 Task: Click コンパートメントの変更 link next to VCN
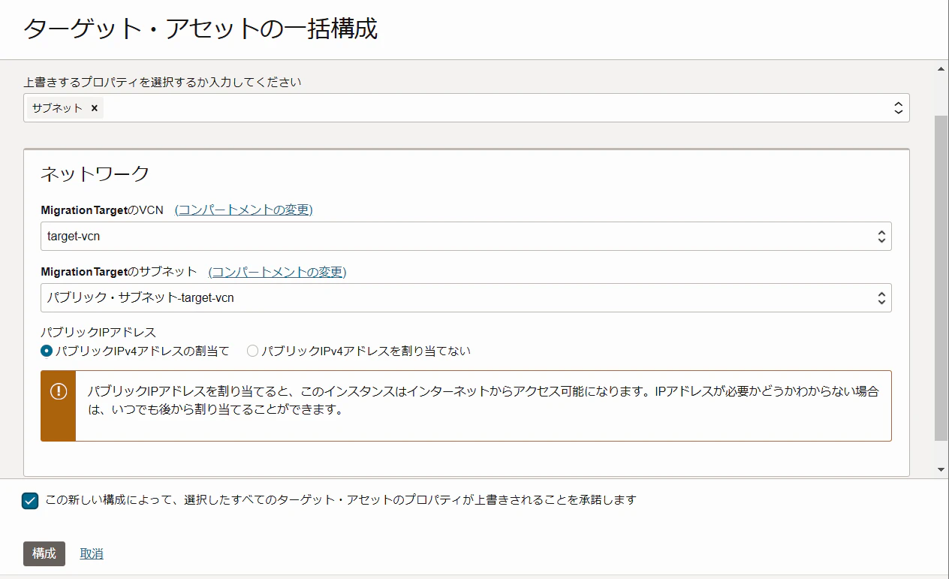[244, 210]
